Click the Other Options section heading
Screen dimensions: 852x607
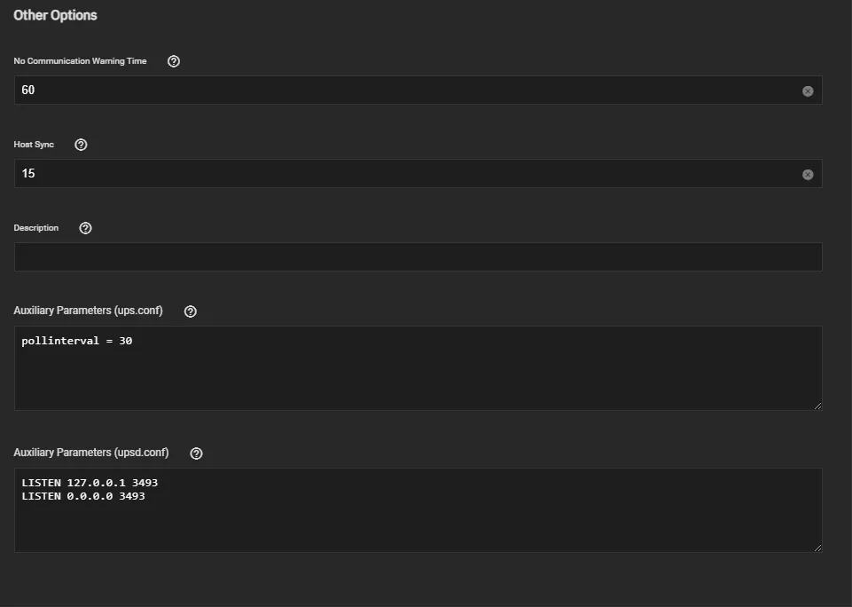(x=55, y=15)
